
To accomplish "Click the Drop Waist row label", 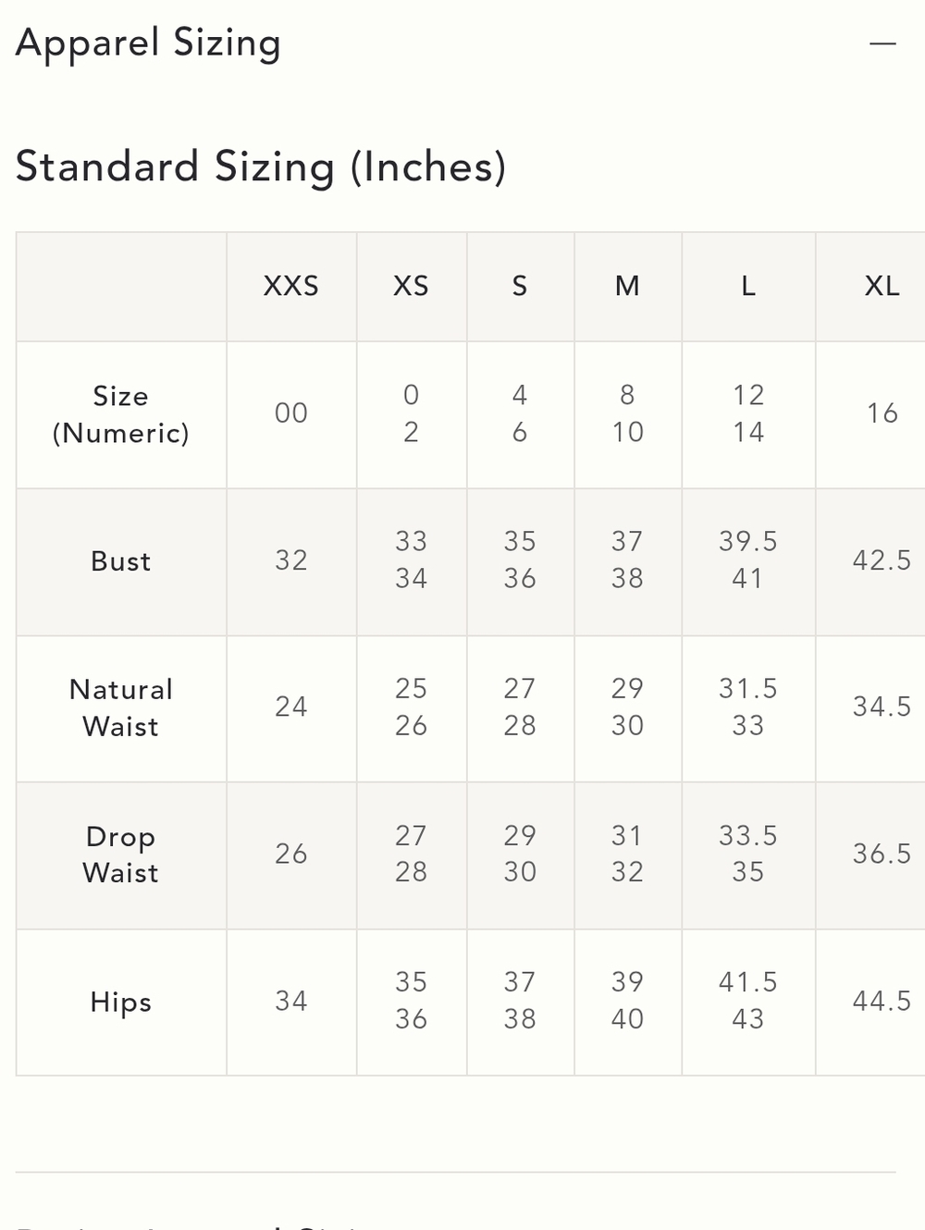I will pos(121,855).
